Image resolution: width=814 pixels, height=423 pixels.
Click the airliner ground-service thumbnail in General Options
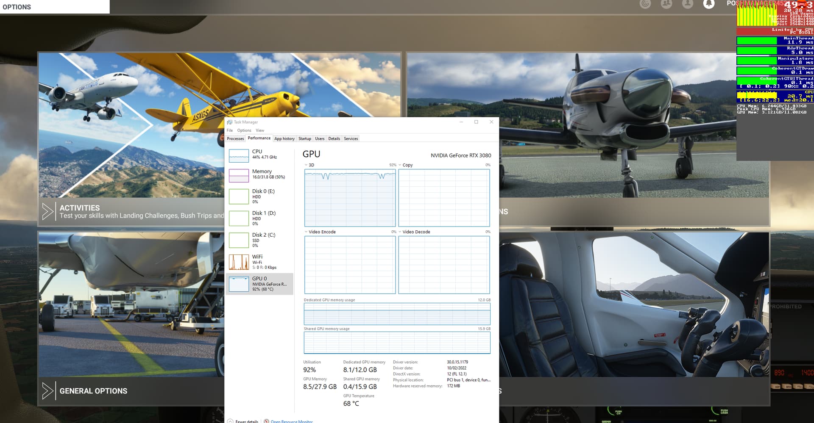tap(131, 304)
